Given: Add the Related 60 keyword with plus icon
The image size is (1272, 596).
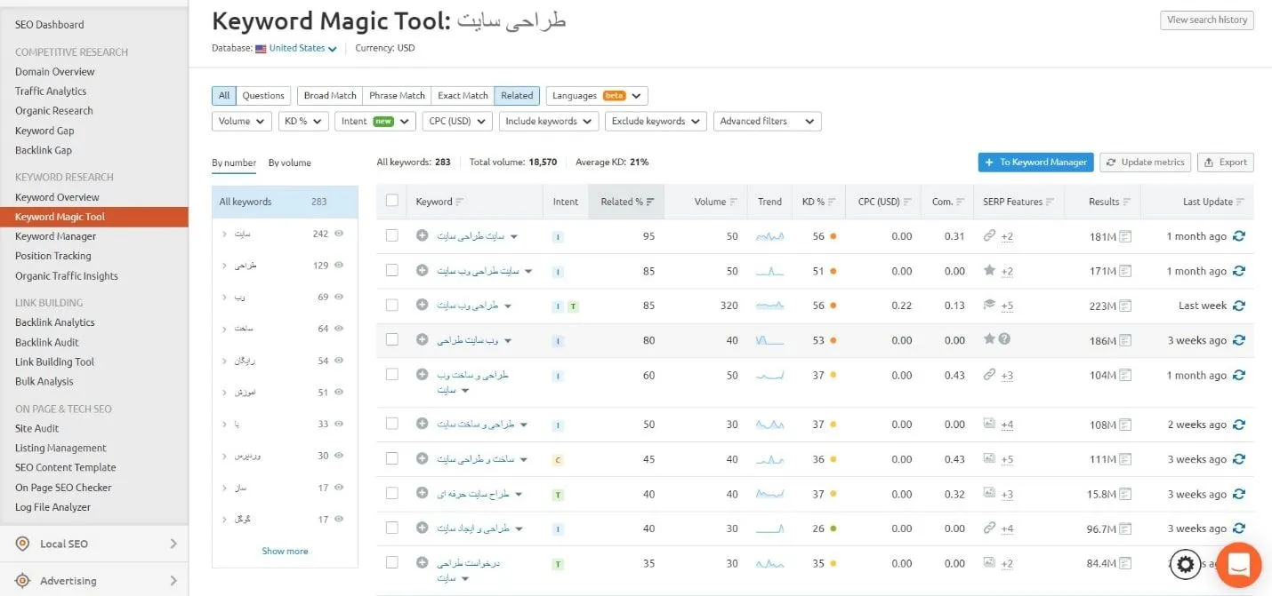Looking at the screenshot, I should coord(422,374).
